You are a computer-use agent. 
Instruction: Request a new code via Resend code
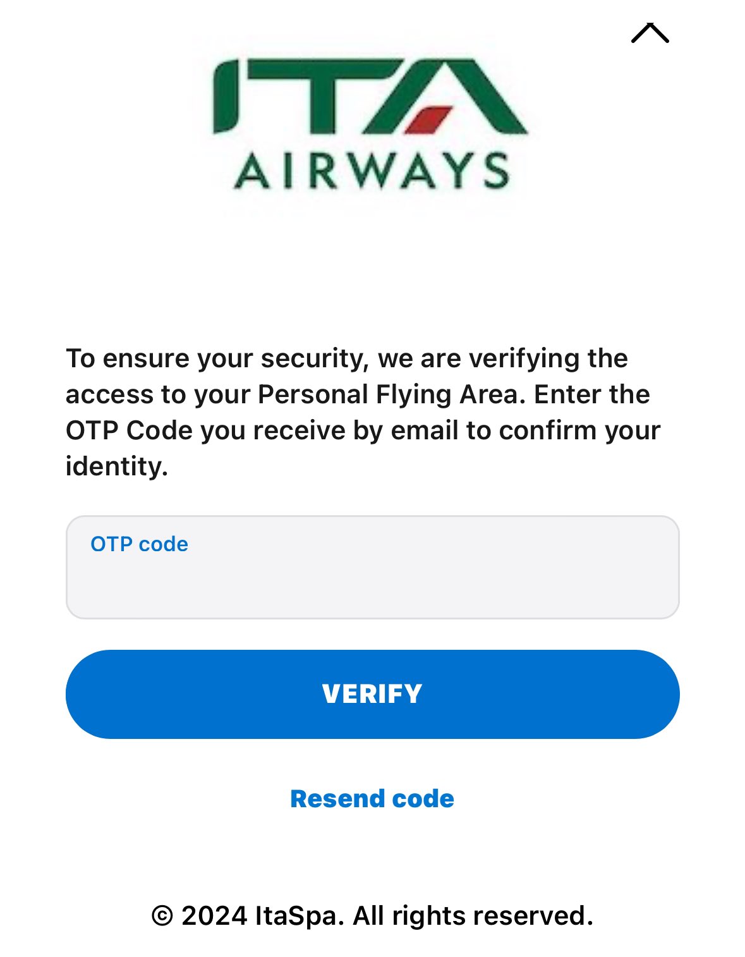point(372,798)
